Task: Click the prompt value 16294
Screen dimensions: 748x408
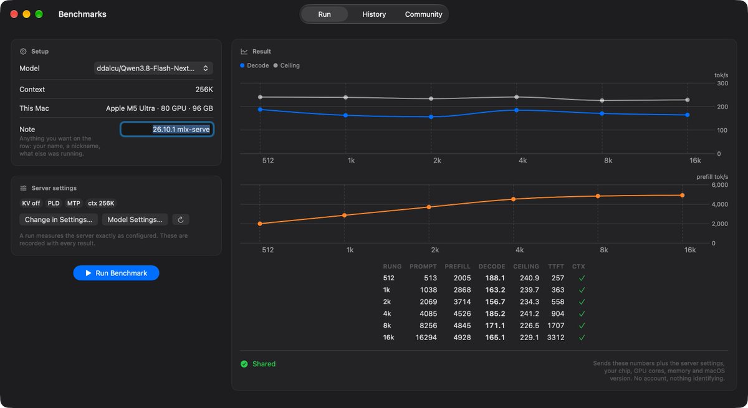Action: [426, 338]
